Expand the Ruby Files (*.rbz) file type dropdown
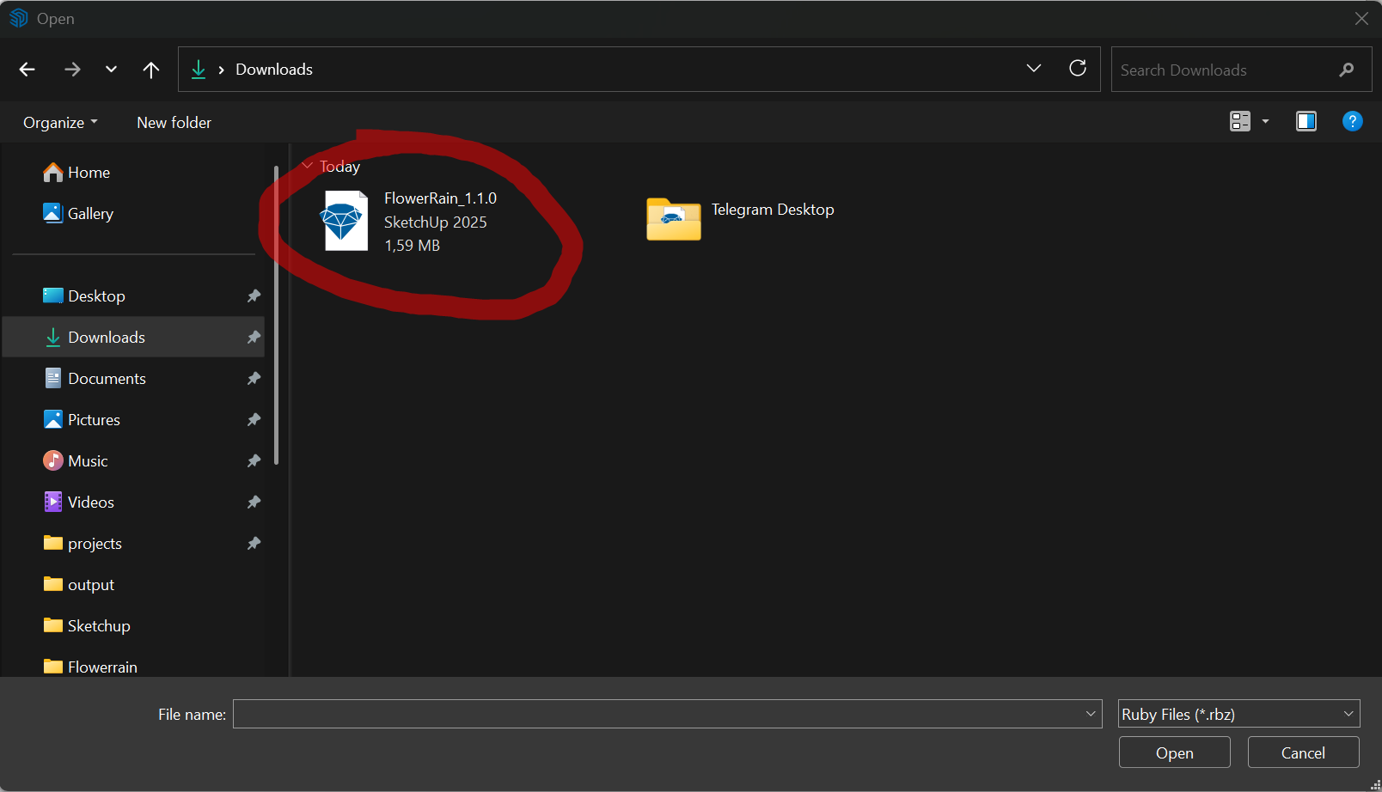Screen dimensions: 1382x792 [x=1238, y=714]
